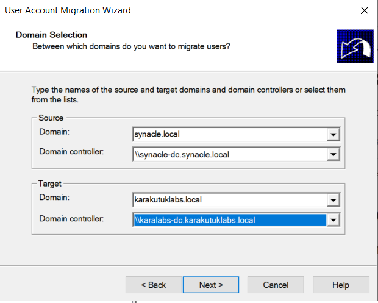Select the \\synacle-dc.synacle.local controller field
The image size is (378, 303).
tap(230, 154)
